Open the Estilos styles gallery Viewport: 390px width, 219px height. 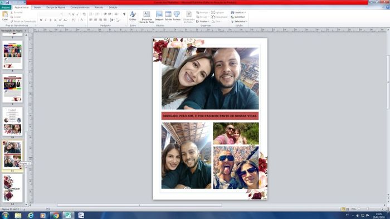point(133,16)
